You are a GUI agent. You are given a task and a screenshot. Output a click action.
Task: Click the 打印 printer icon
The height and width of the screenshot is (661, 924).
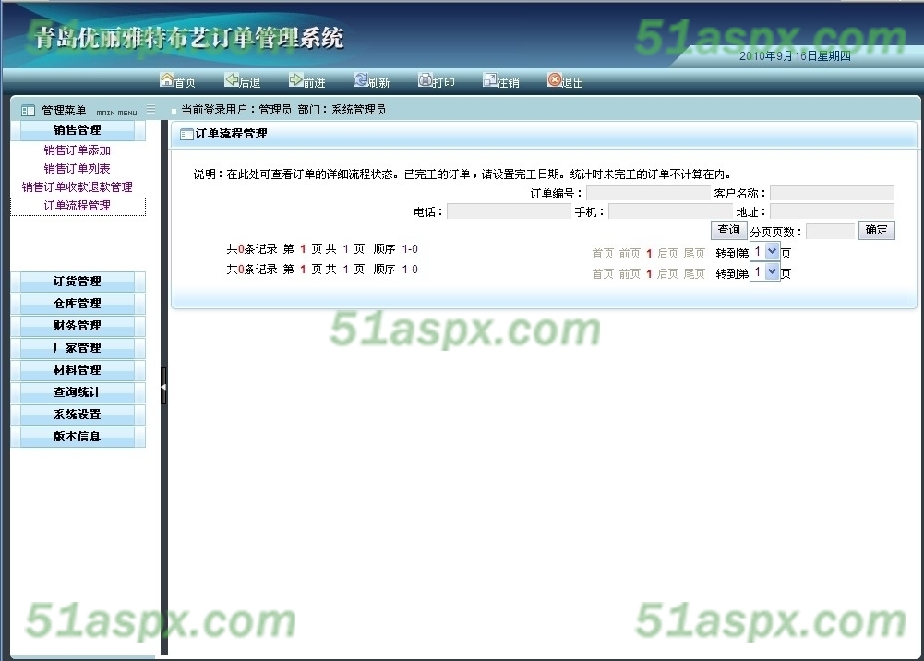(426, 79)
